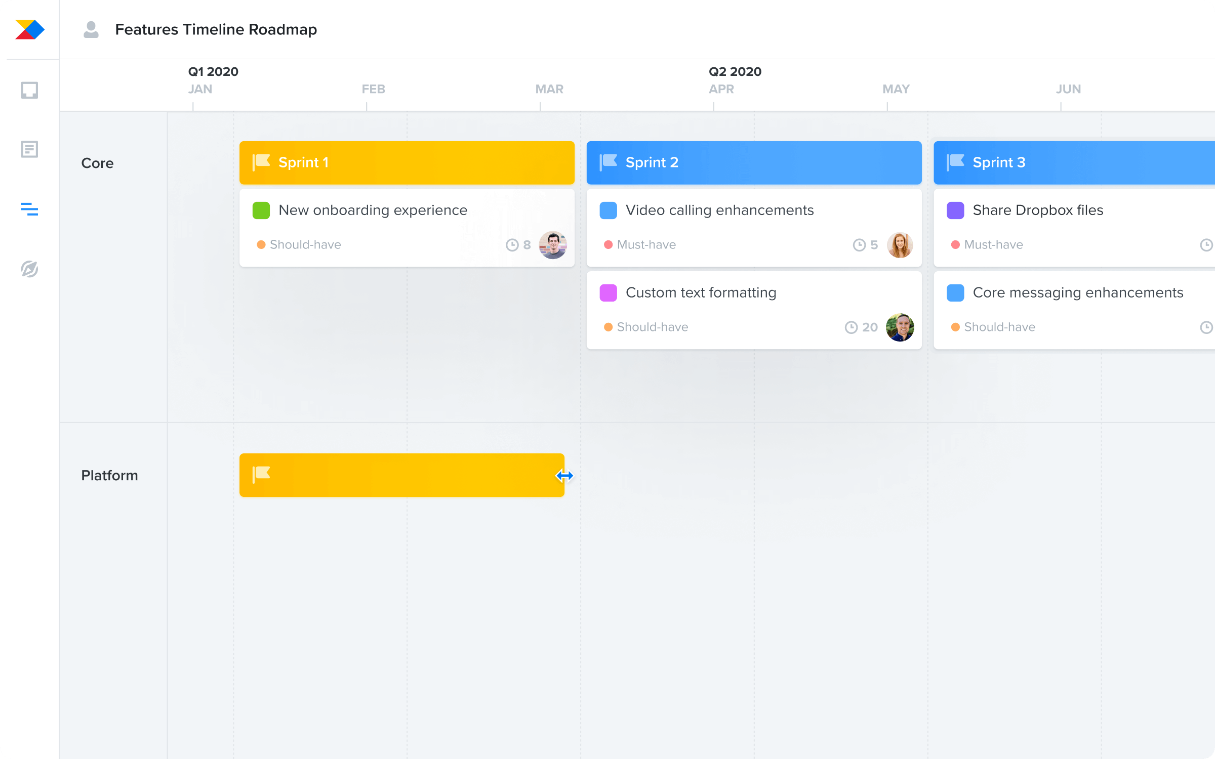Open the Custom text formatting card
The image size is (1215, 759).
(754, 310)
